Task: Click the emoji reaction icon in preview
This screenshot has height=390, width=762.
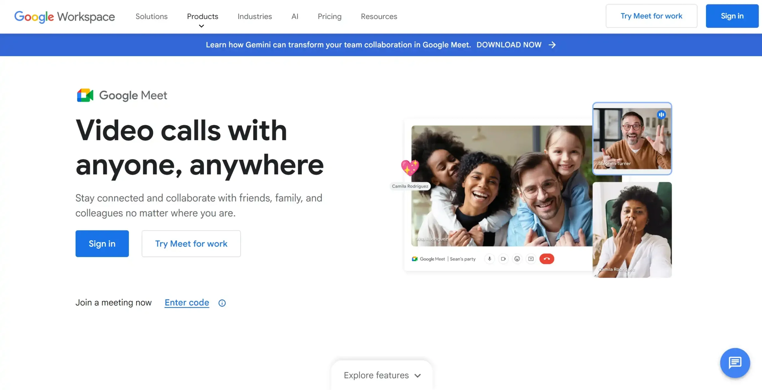Action: 517,259
